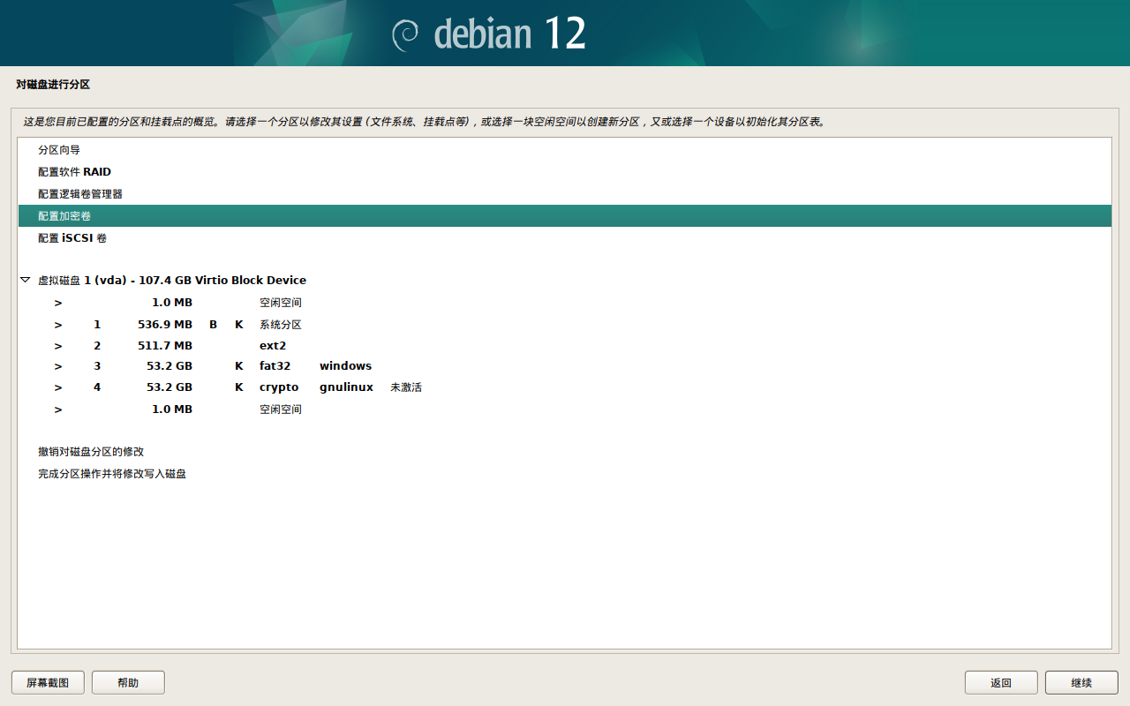
Task: Select partition 4 crypto gnulinux
Action: (565, 387)
